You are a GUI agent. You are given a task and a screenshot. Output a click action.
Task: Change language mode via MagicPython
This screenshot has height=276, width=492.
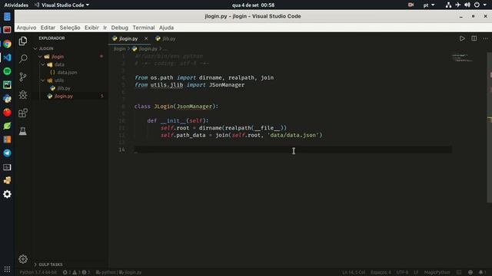click(x=437, y=272)
